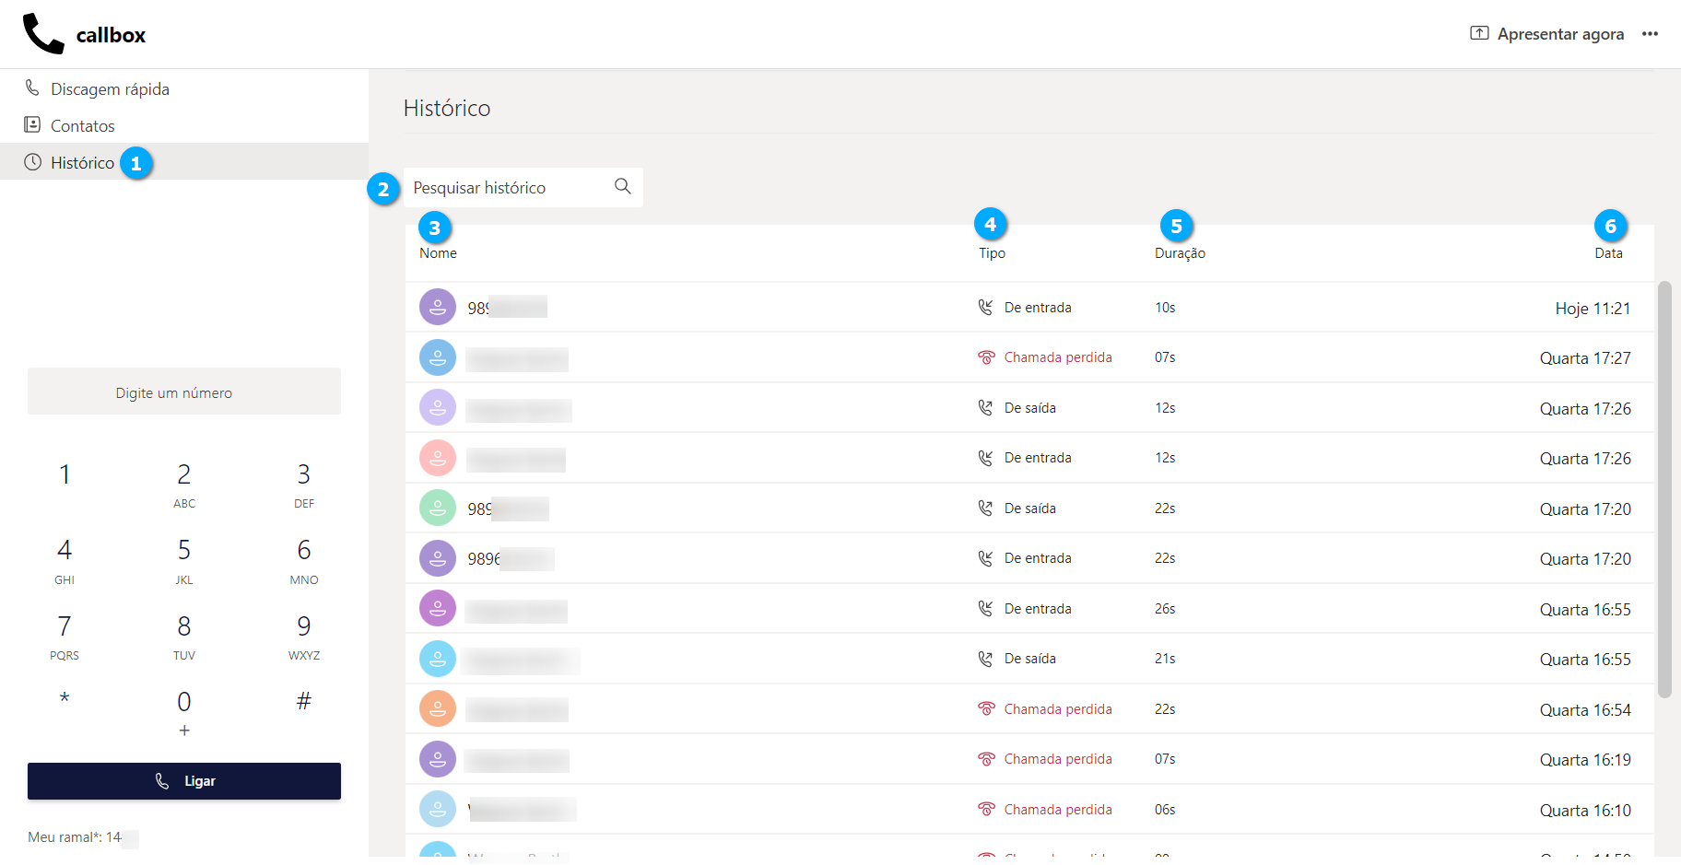Click the history list vertical scrollbar
The height and width of the screenshot is (865, 1681).
(x=1663, y=488)
